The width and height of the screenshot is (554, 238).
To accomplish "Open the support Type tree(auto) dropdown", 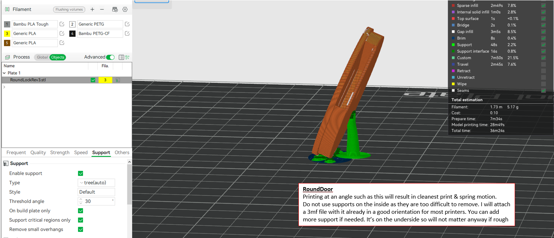I will 96,182.
